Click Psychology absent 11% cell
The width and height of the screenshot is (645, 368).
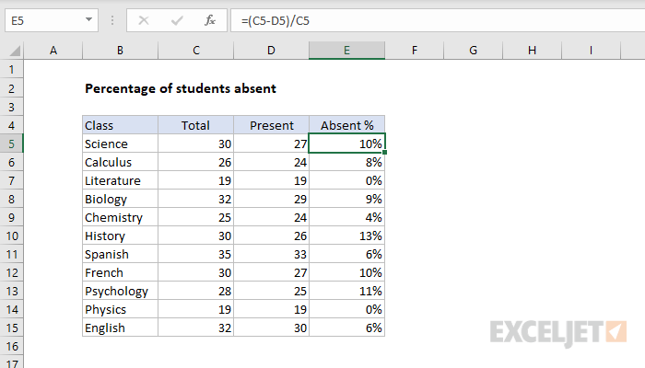(346, 292)
